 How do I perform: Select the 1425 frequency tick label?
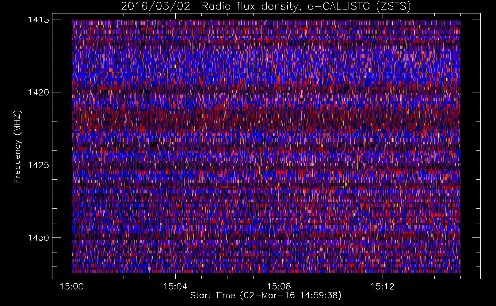[38, 165]
